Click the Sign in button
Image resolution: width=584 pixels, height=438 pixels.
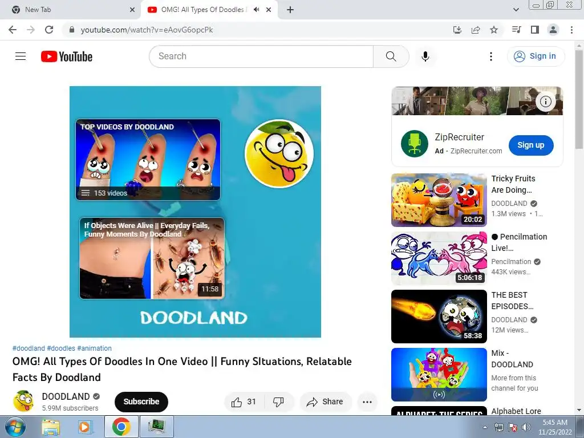536,56
